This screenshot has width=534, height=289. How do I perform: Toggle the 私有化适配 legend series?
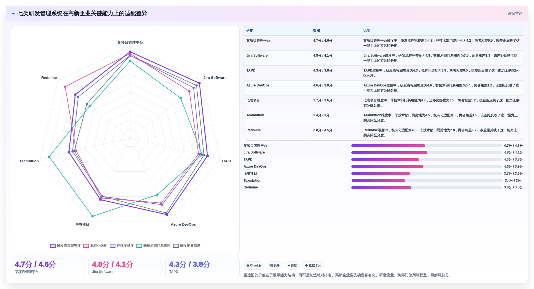click(x=95, y=246)
